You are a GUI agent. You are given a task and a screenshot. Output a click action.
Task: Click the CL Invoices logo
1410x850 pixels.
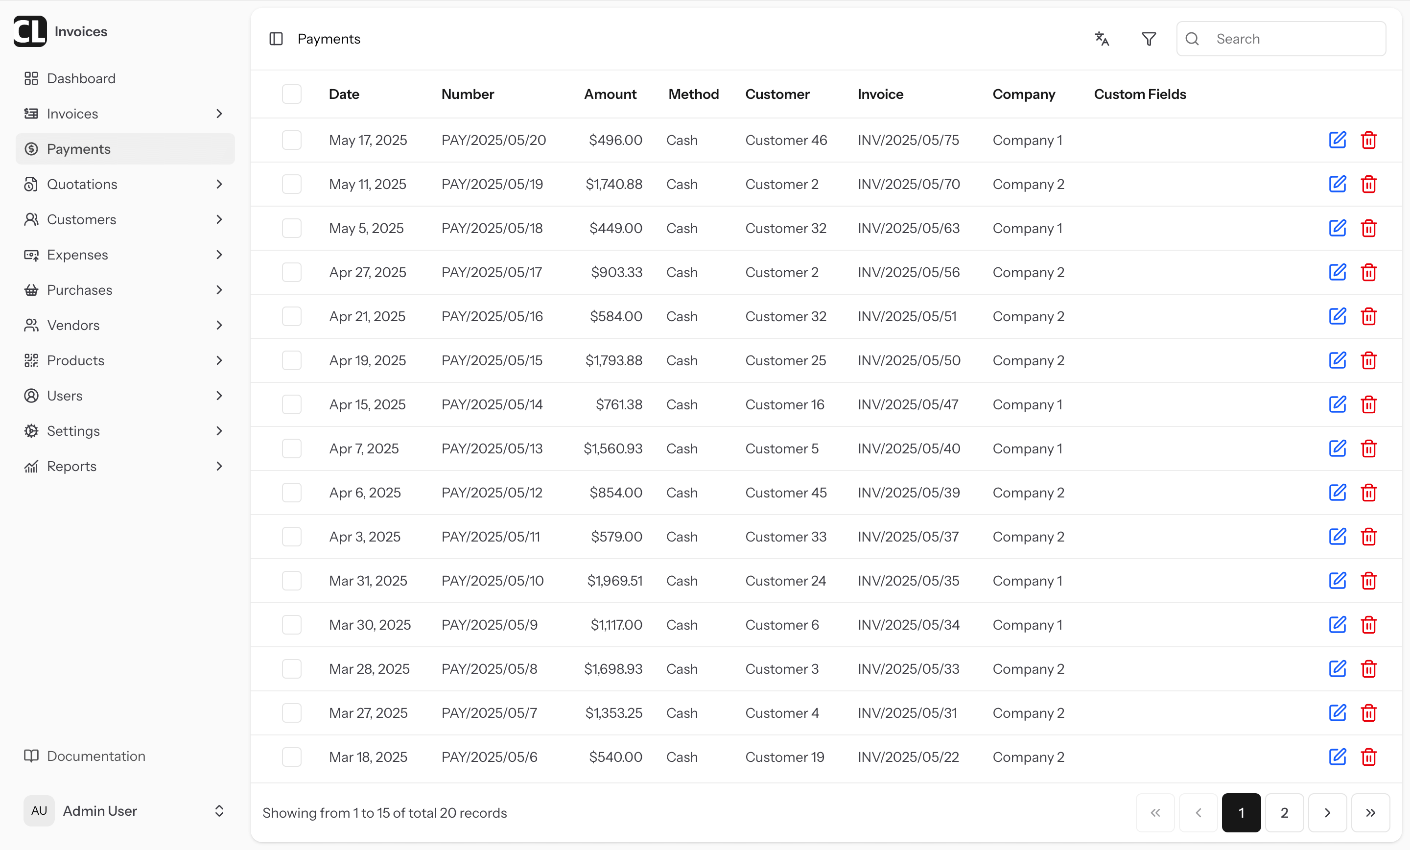pyautogui.click(x=30, y=31)
